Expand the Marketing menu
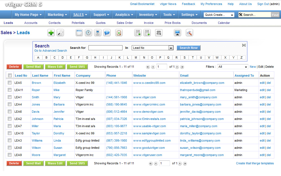Viewport: 281px width, 176px height. (x=57, y=15)
